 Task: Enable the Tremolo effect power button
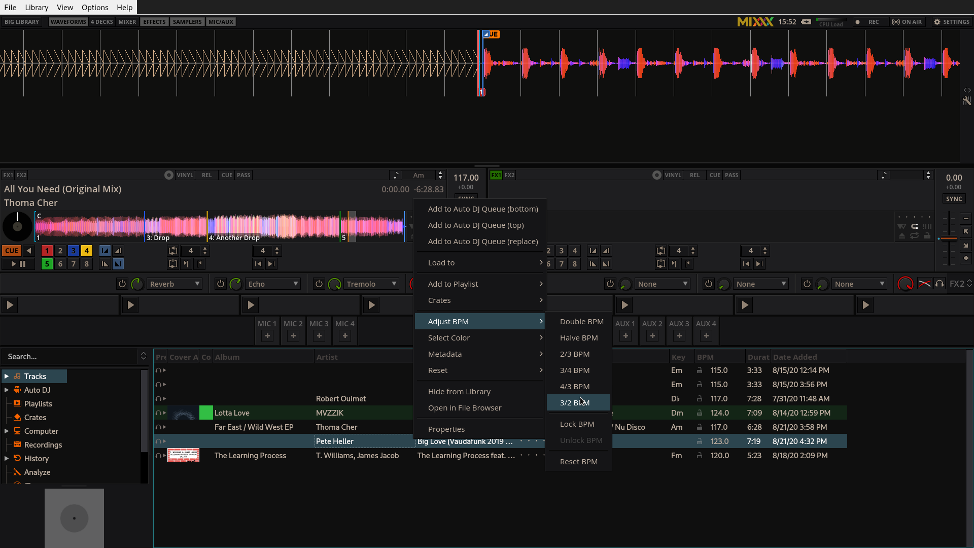coord(319,284)
